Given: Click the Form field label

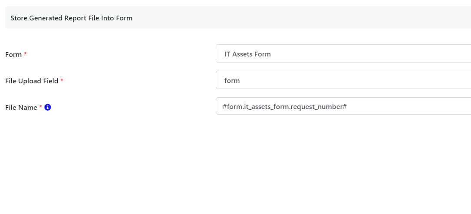Looking at the screenshot, I should tap(13, 54).
